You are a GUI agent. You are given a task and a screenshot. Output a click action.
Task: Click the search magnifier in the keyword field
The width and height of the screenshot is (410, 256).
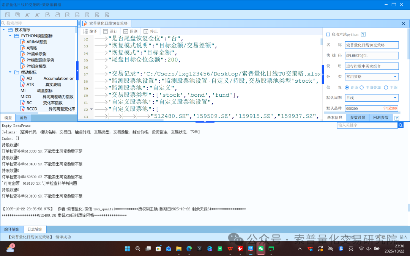click(401, 124)
